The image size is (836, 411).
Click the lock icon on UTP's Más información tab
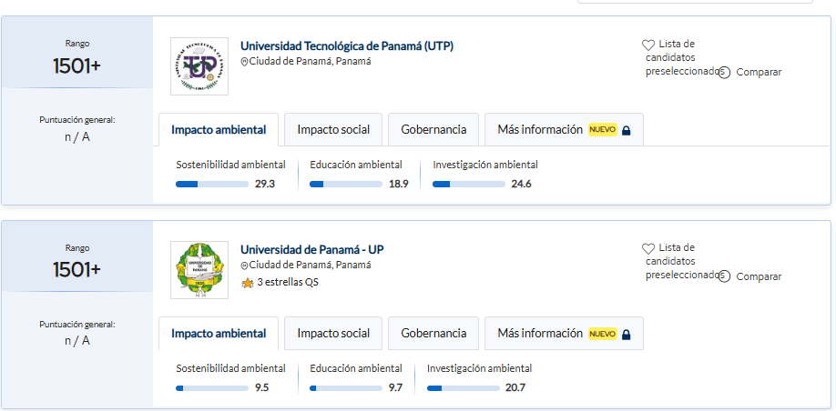pyautogui.click(x=626, y=130)
